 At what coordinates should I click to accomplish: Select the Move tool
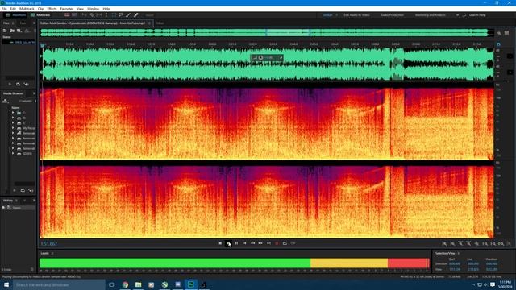[x=84, y=15]
